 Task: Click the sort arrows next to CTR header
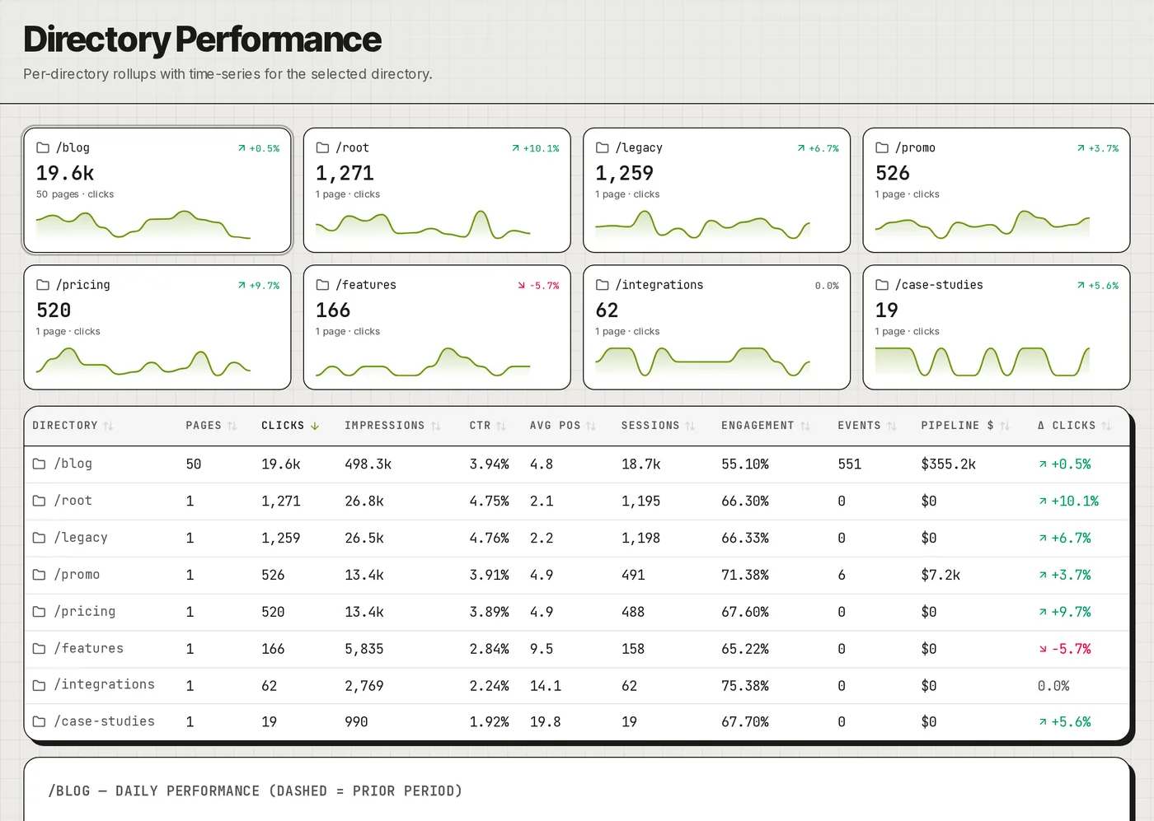click(x=501, y=426)
